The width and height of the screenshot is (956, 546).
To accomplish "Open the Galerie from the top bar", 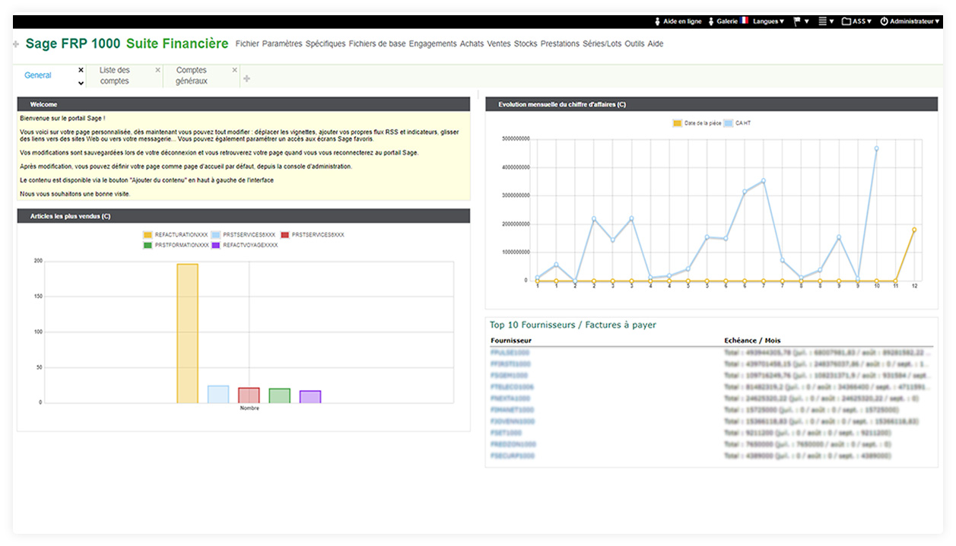I will tap(723, 21).
